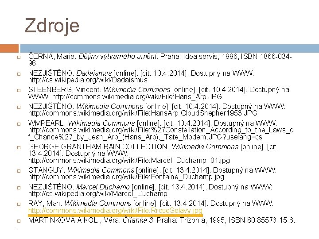Image resolution: width=319 pixels, height=239 pixels.
Task: Click the Fontaine_Duchamp.jpg URL text
Action: (x=126, y=177)
